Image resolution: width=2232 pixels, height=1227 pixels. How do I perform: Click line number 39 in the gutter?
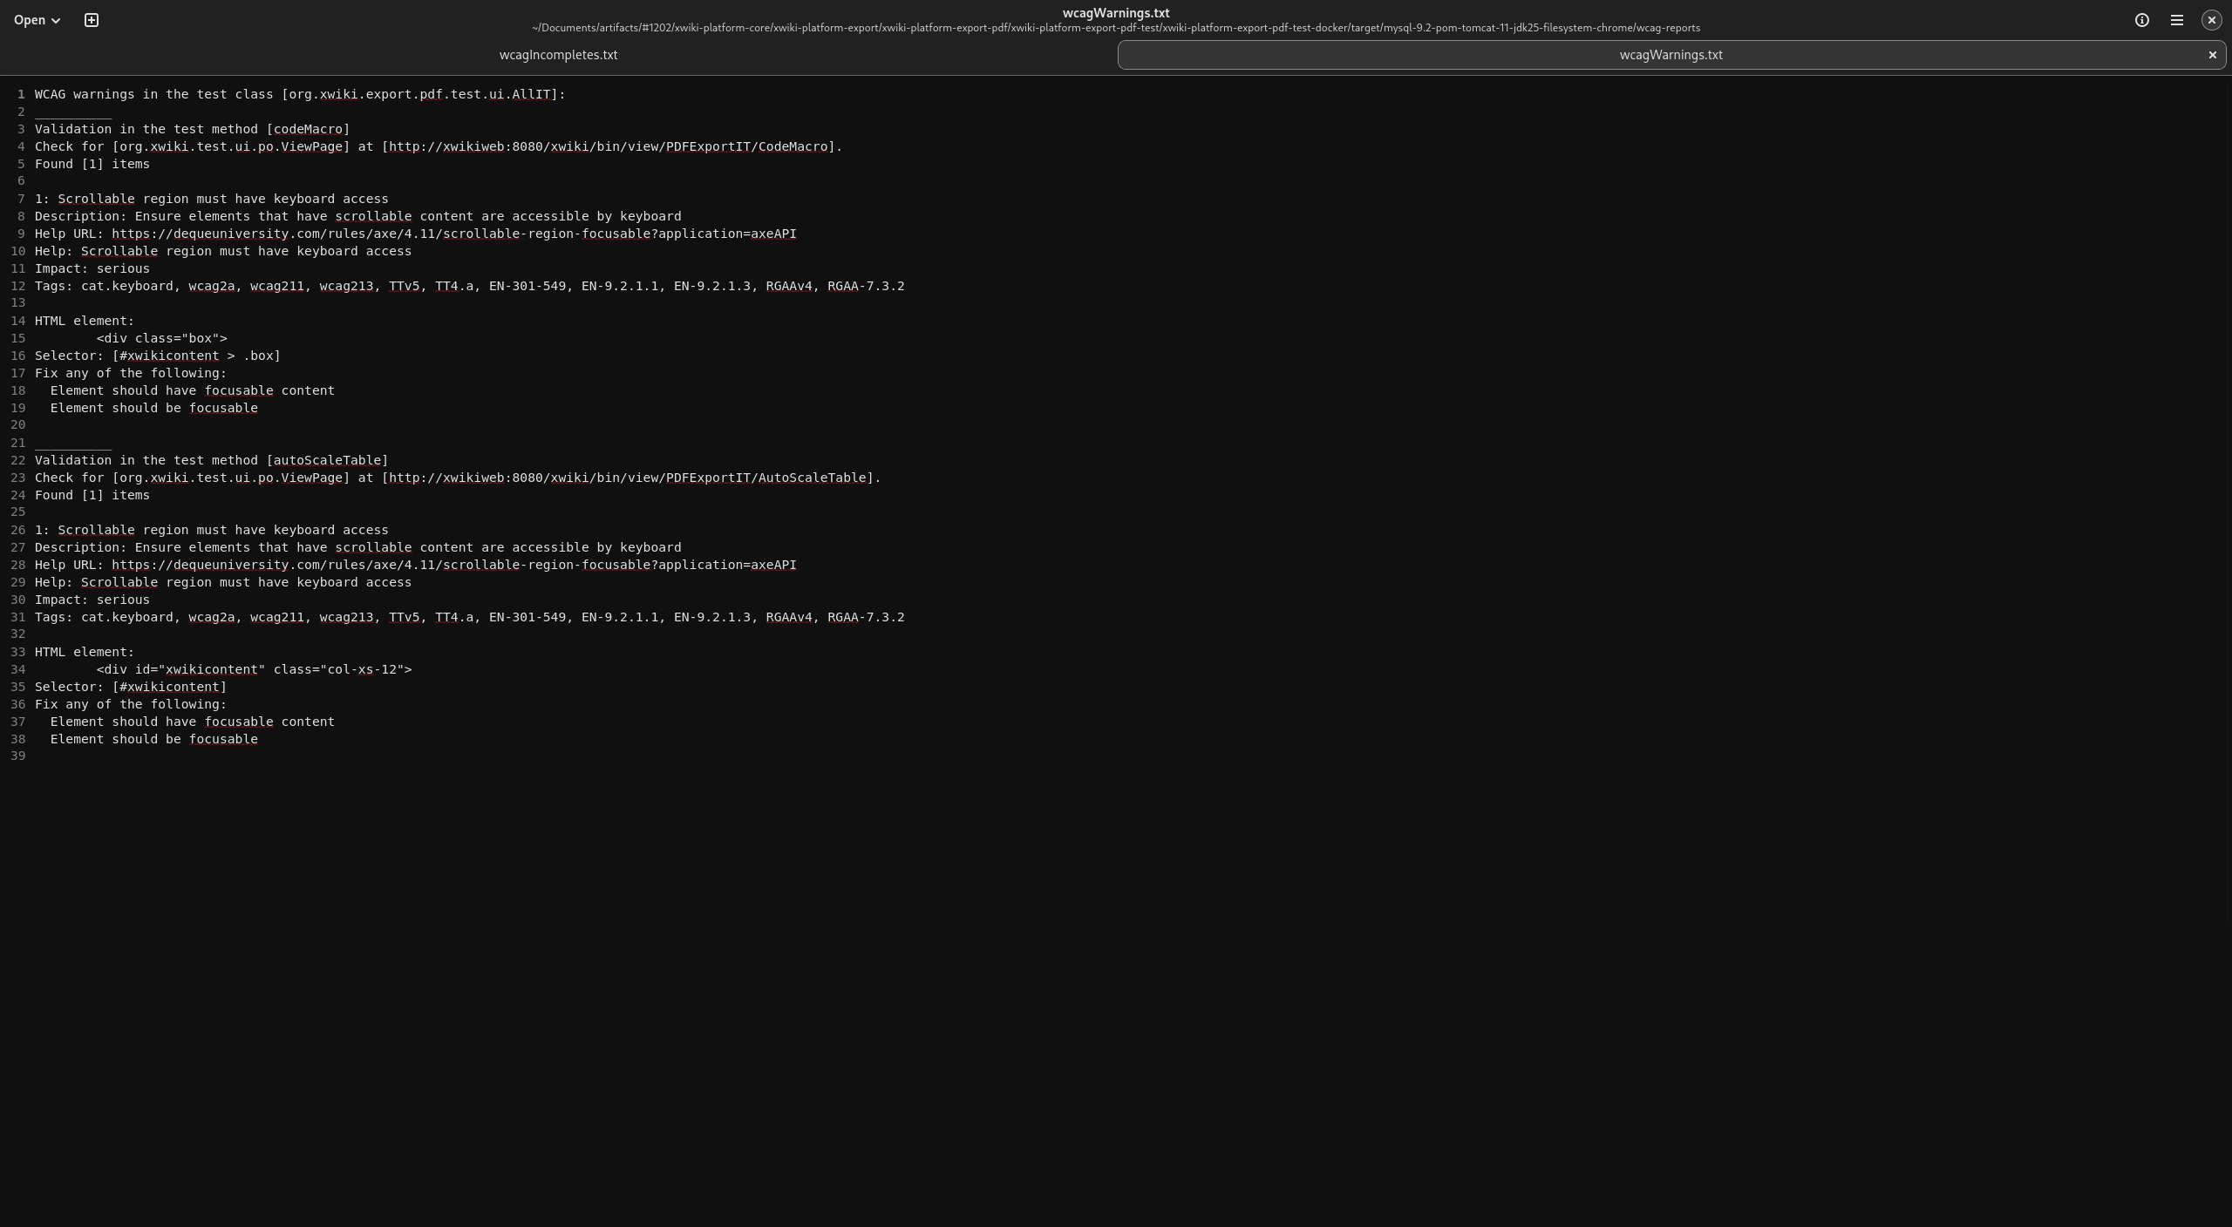pyautogui.click(x=17, y=756)
